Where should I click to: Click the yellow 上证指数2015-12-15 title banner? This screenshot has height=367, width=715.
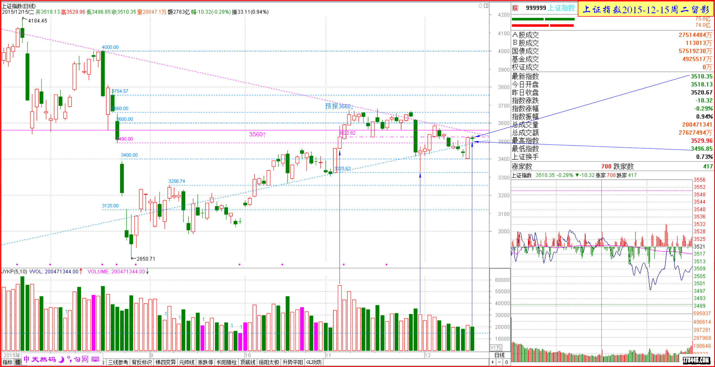pos(646,9)
